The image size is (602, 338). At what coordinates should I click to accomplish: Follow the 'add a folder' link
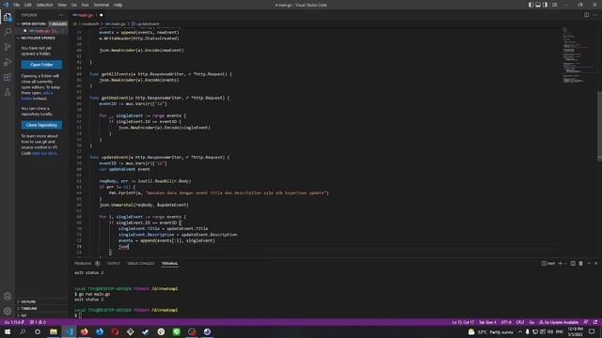click(38, 96)
